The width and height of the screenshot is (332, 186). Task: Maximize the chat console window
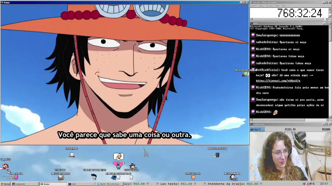click(x=327, y=24)
